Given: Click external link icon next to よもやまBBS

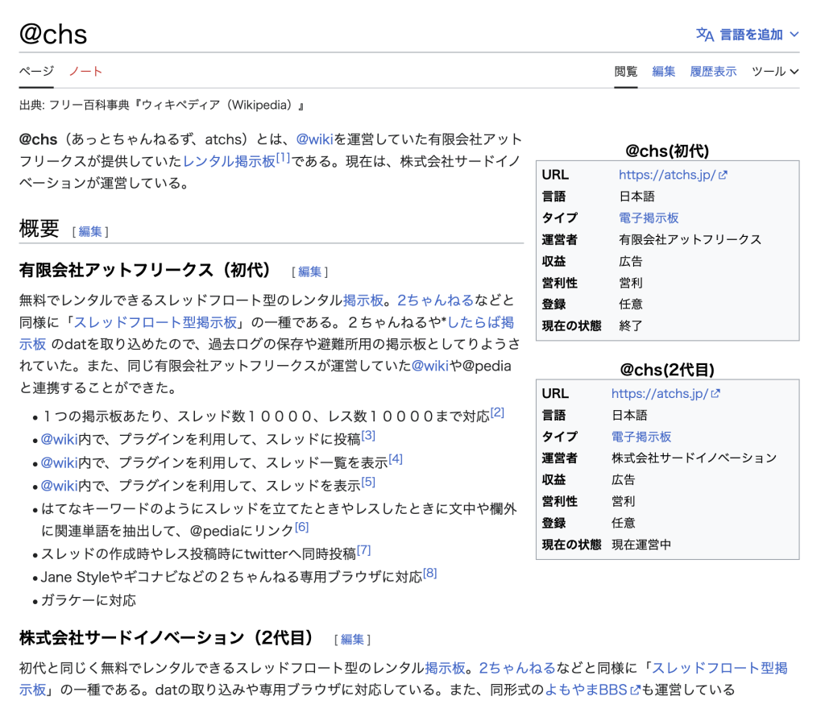Looking at the screenshot, I should 635,690.
